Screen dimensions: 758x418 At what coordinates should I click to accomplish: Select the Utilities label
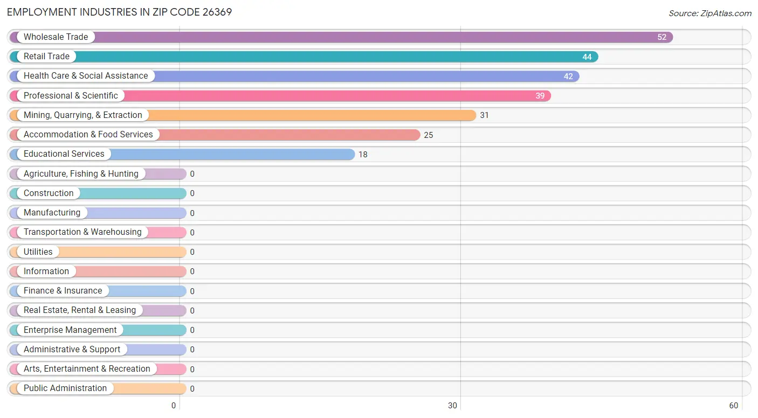[38, 252]
